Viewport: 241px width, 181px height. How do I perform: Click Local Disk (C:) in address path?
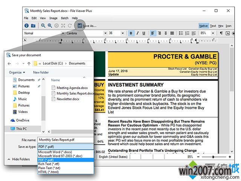click(x=53, y=63)
